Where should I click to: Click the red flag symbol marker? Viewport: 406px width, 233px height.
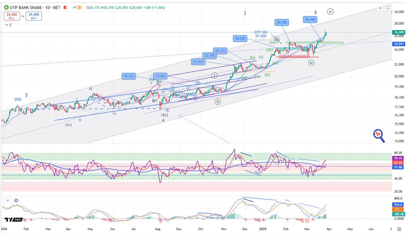tap(65, 8)
